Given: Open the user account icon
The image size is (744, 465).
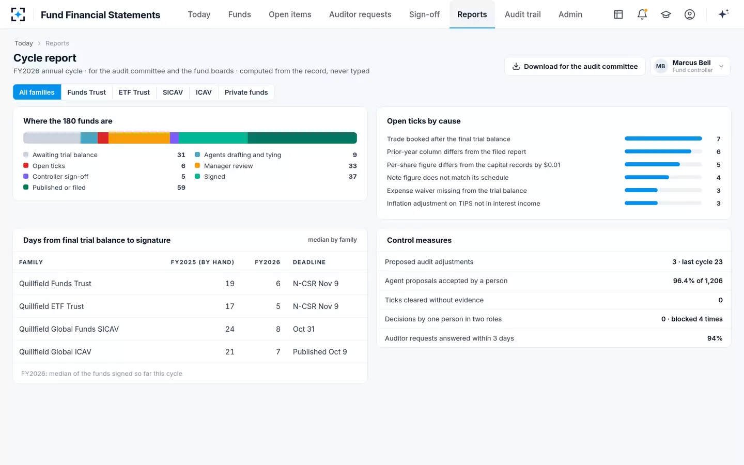Looking at the screenshot, I should (690, 14).
